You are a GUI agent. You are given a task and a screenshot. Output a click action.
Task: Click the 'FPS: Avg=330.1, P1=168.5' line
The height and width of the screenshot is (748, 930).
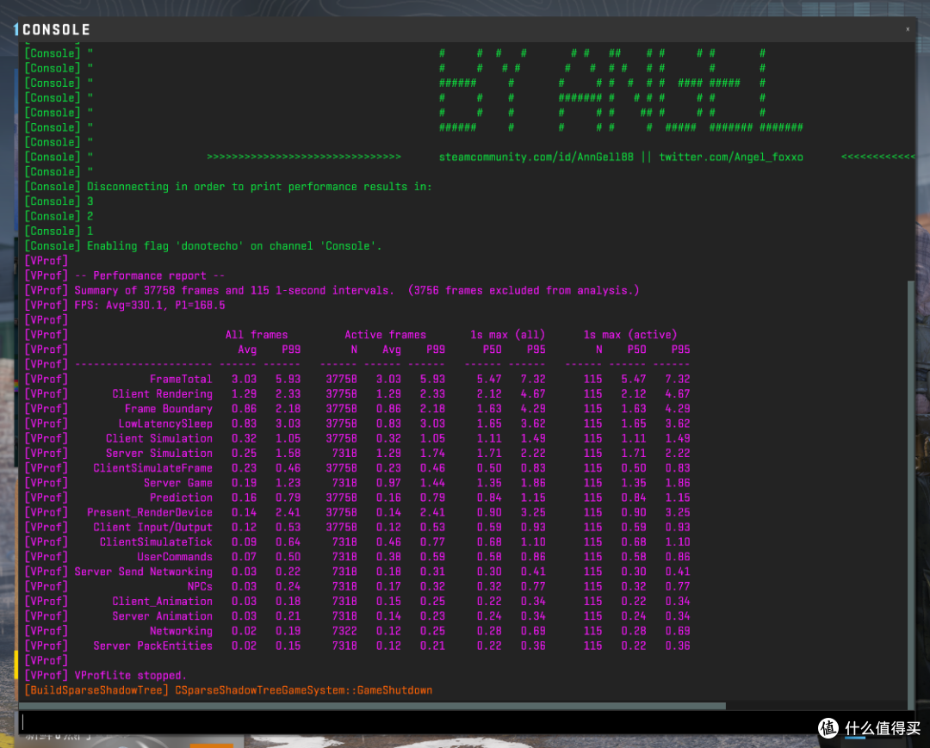(125, 306)
